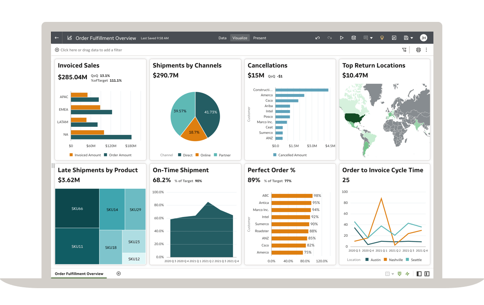Expand the Save dropdown arrow
The width and height of the screenshot is (484, 305).
(x=411, y=38)
